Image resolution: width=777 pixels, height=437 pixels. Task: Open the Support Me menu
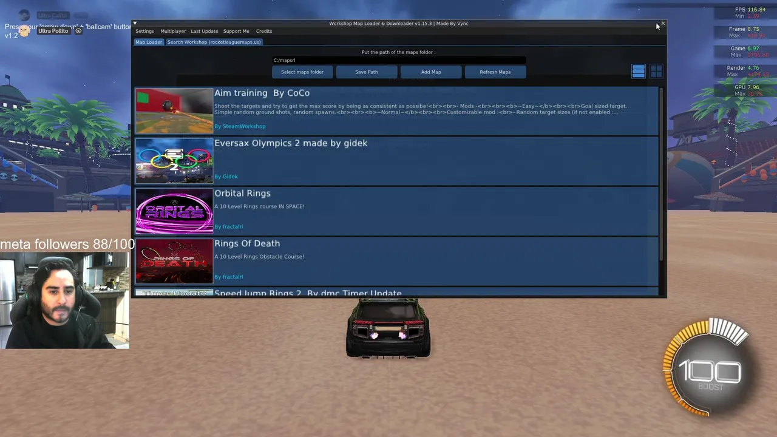(236, 31)
